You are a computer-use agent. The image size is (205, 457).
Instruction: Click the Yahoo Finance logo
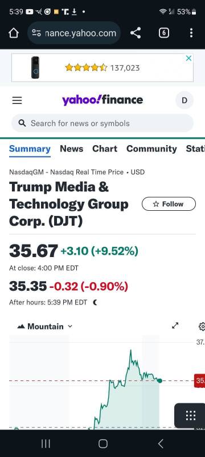(102, 100)
